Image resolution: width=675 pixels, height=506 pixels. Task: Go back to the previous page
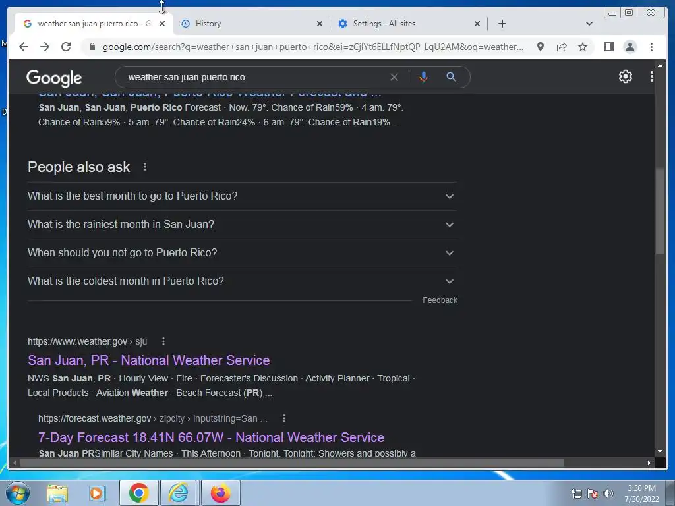[x=24, y=47]
